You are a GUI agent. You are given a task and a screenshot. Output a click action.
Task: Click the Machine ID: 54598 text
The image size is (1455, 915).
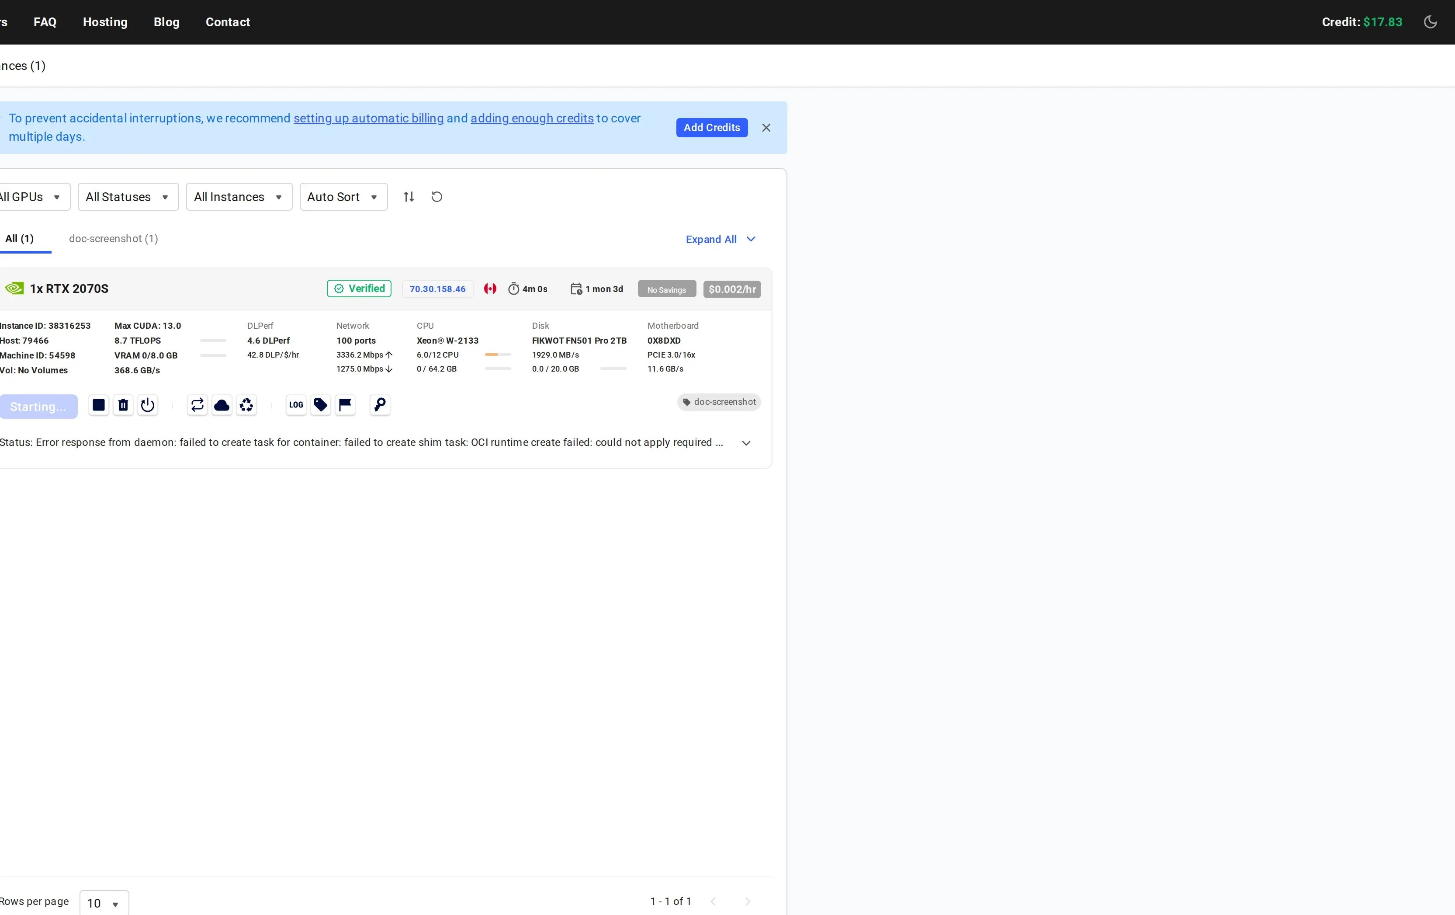[38, 355]
